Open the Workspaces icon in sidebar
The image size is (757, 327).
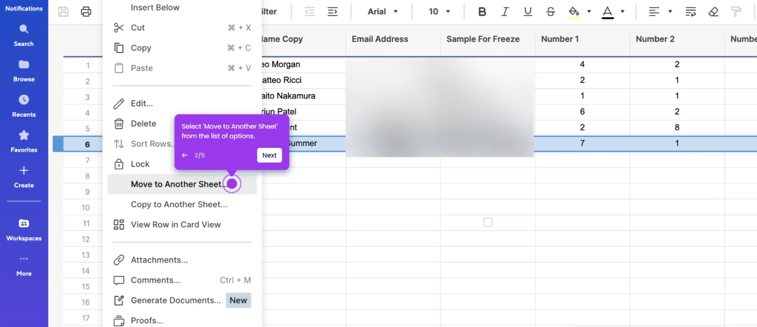pyautogui.click(x=24, y=224)
